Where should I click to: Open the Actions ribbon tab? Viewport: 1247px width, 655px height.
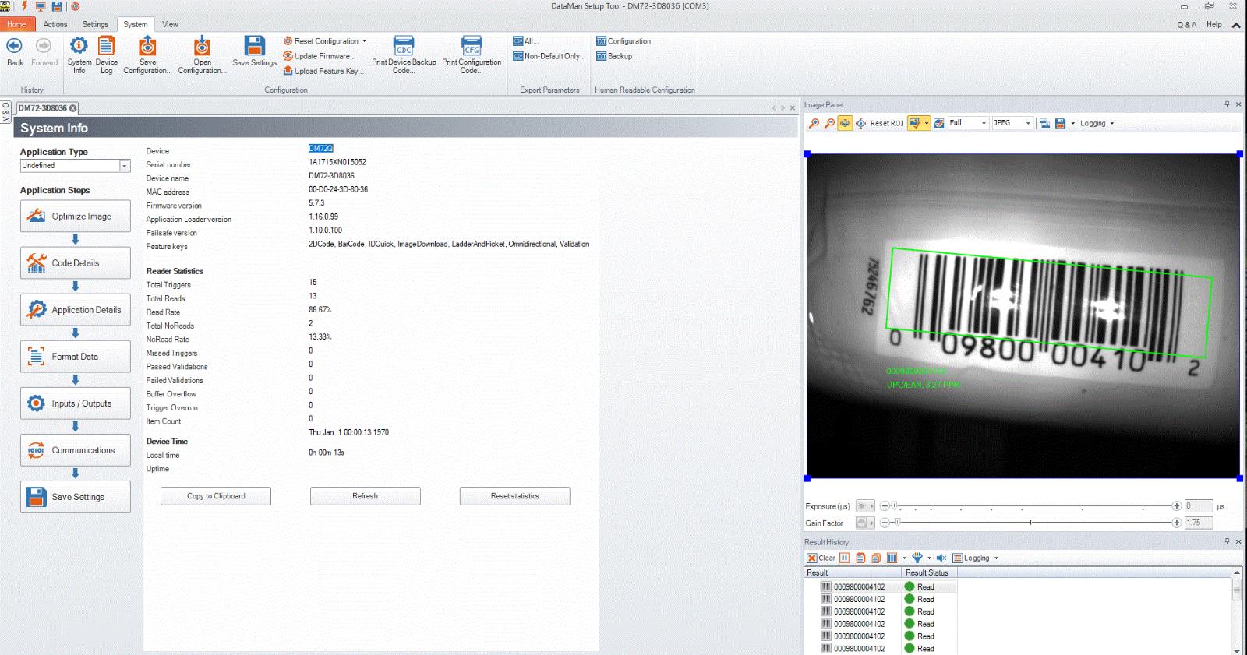(x=55, y=24)
